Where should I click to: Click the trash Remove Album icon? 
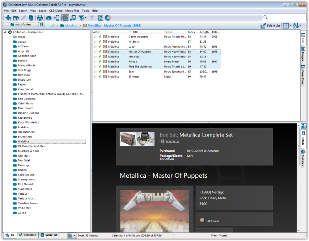pos(31,18)
